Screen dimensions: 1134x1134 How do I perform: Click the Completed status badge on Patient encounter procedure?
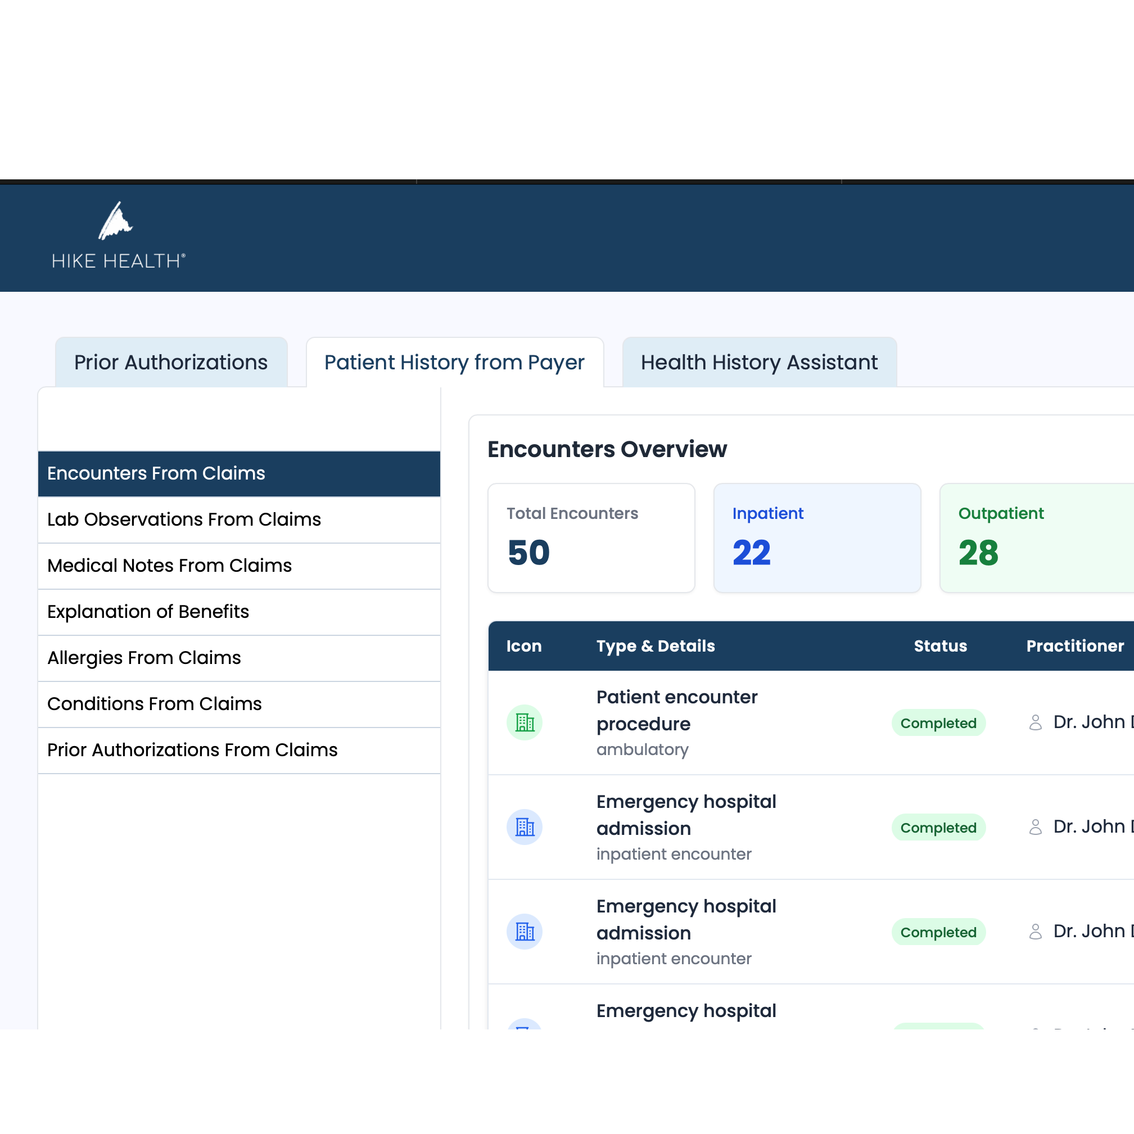click(938, 722)
